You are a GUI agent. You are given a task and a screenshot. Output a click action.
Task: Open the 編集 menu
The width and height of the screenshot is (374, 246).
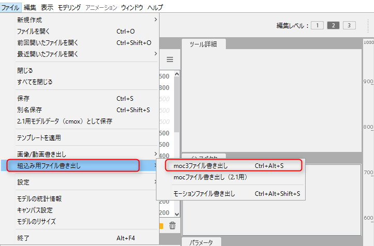click(30, 7)
